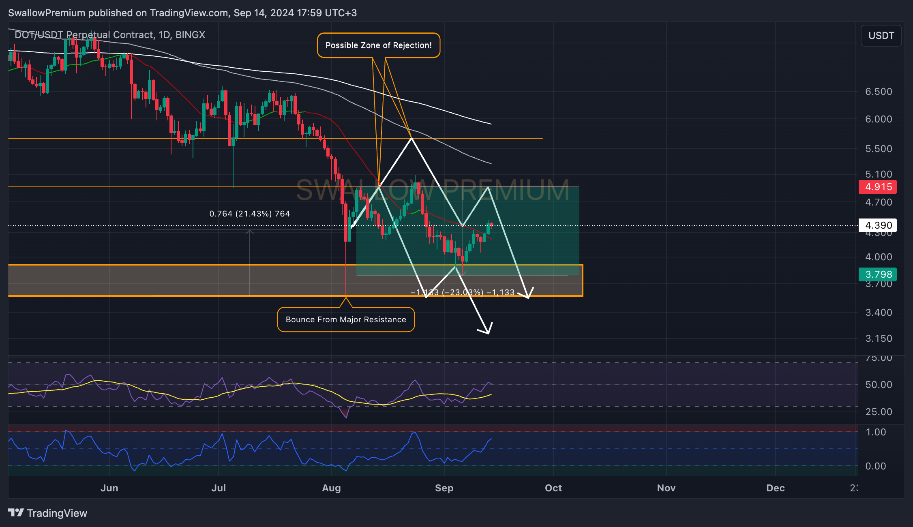Click the 4.915 red price label
The width and height of the screenshot is (913, 527).
coord(879,187)
